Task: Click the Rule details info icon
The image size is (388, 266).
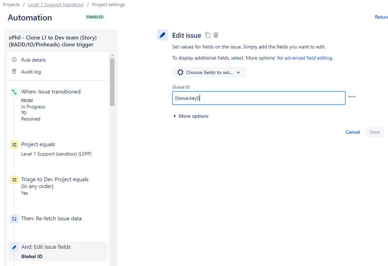Action: 14,60
